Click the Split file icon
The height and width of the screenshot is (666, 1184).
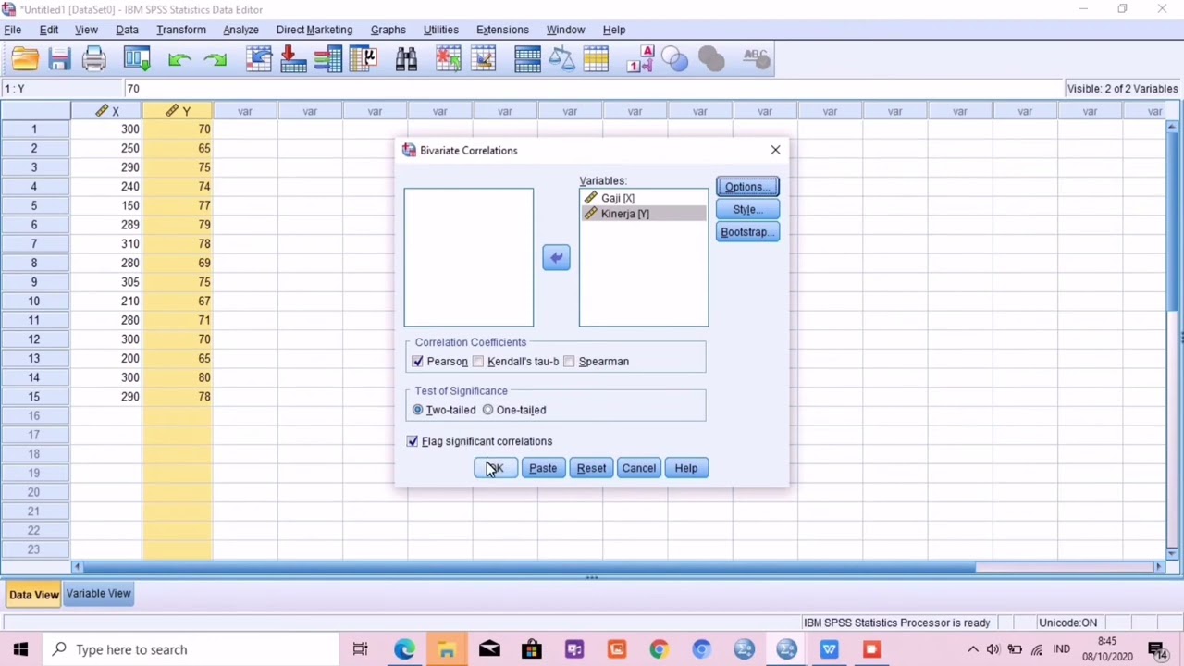(x=527, y=60)
